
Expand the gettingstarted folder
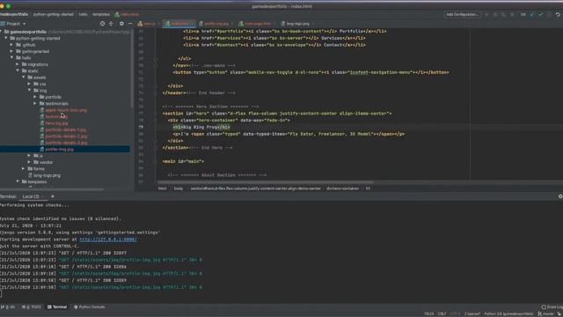point(11,51)
